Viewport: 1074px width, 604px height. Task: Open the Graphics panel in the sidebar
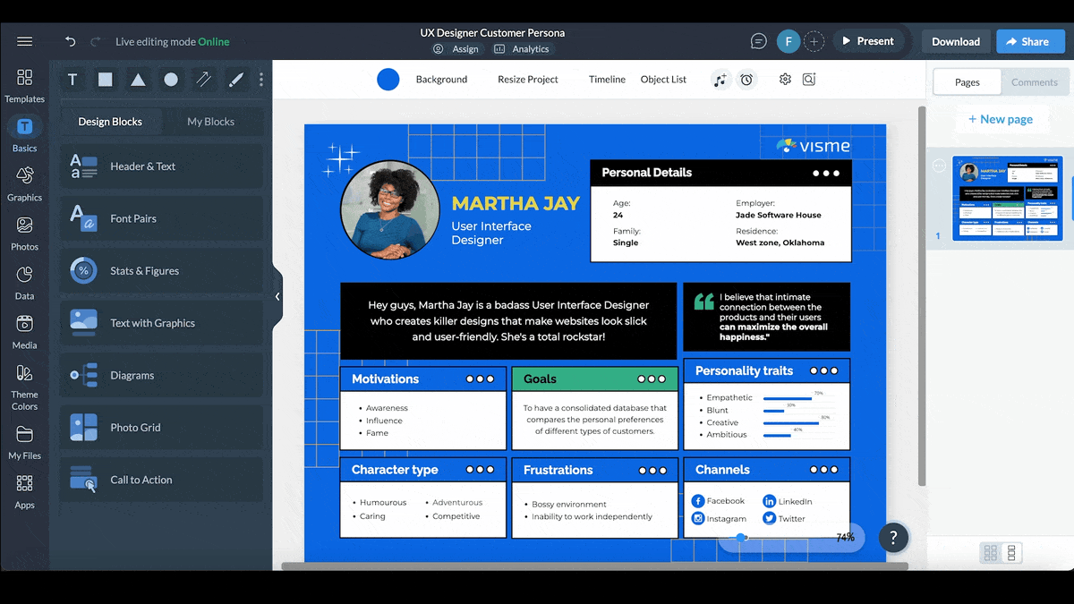(24, 181)
